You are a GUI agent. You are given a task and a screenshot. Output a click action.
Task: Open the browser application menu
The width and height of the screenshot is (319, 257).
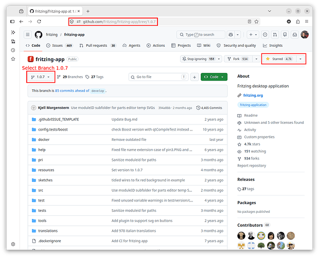[x=307, y=22]
